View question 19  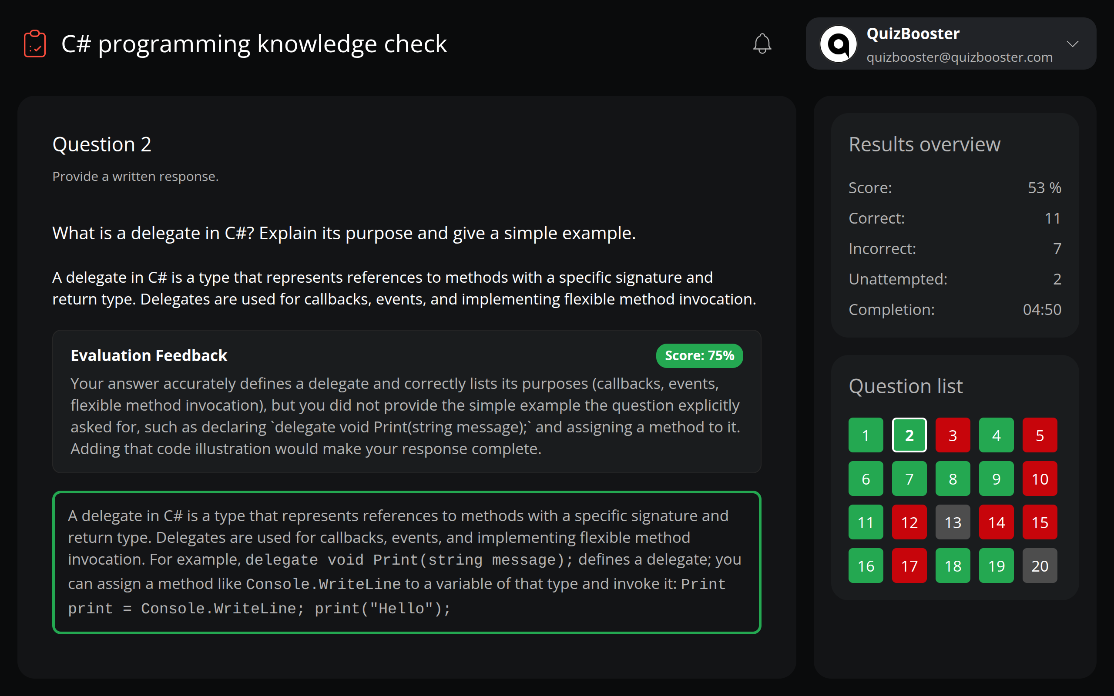[996, 566]
